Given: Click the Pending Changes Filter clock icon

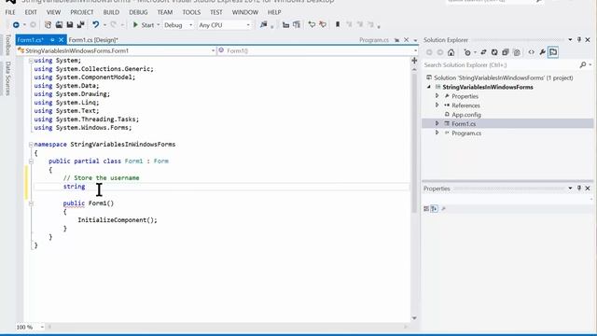Looking at the screenshot, I should (467, 52).
